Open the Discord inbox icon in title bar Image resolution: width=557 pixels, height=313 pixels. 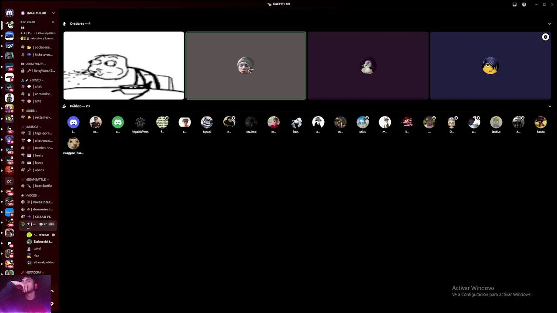[514, 4]
